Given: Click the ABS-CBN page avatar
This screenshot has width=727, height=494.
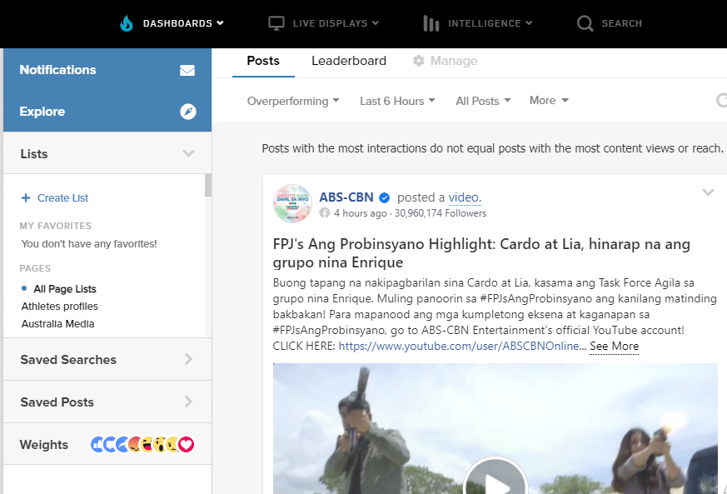Looking at the screenshot, I should coord(292,203).
